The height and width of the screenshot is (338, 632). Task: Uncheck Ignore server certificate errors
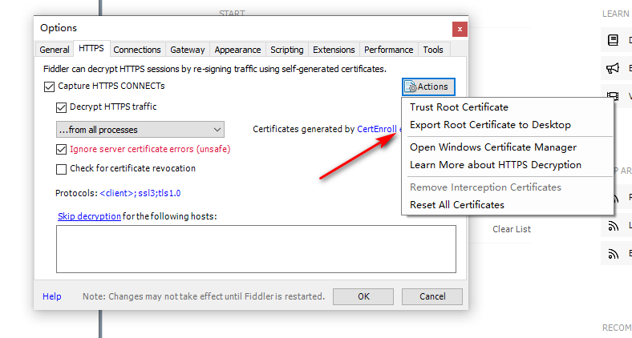(61, 149)
